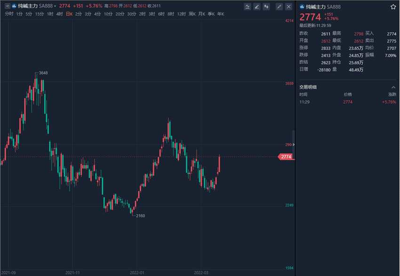Screen dimensions: 400x276
Task: Click the vertical scrollbar at chart right edge
Action: point(294,141)
